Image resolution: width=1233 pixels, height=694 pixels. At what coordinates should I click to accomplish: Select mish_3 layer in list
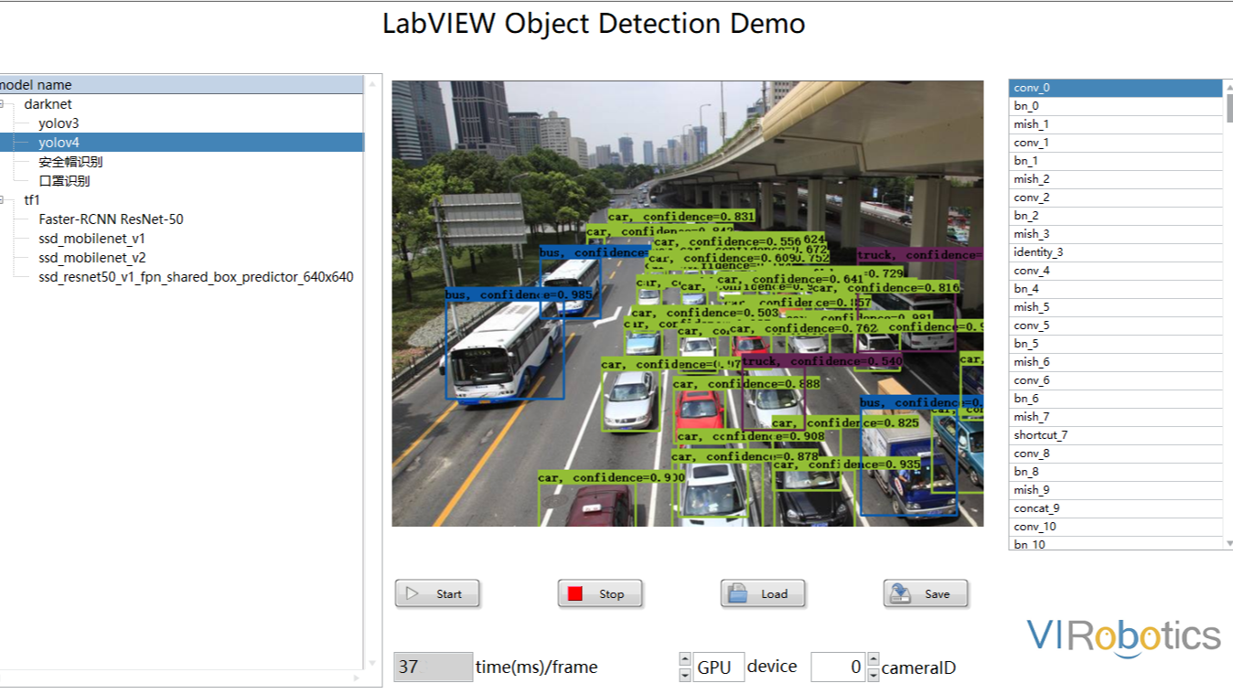tap(1116, 234)
